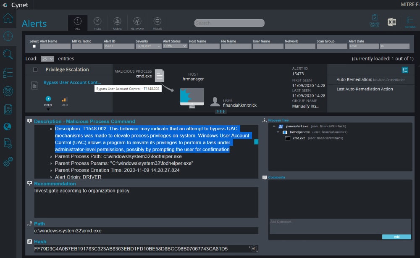Click the Process Tree heading
420x258 pixels.
(278, 120)
